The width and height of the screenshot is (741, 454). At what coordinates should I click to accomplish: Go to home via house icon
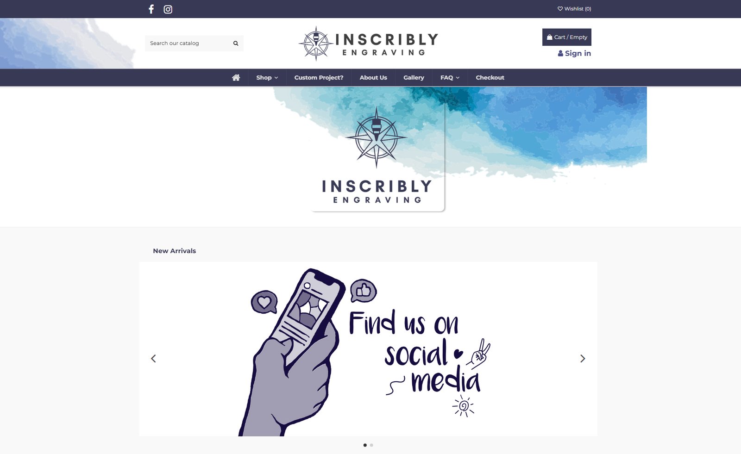[236, 78]
